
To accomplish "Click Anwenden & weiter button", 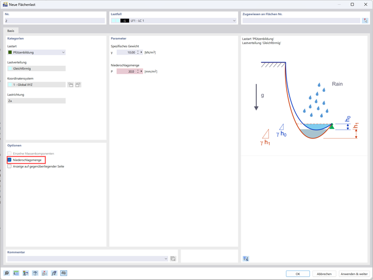I will click(354, 274).
